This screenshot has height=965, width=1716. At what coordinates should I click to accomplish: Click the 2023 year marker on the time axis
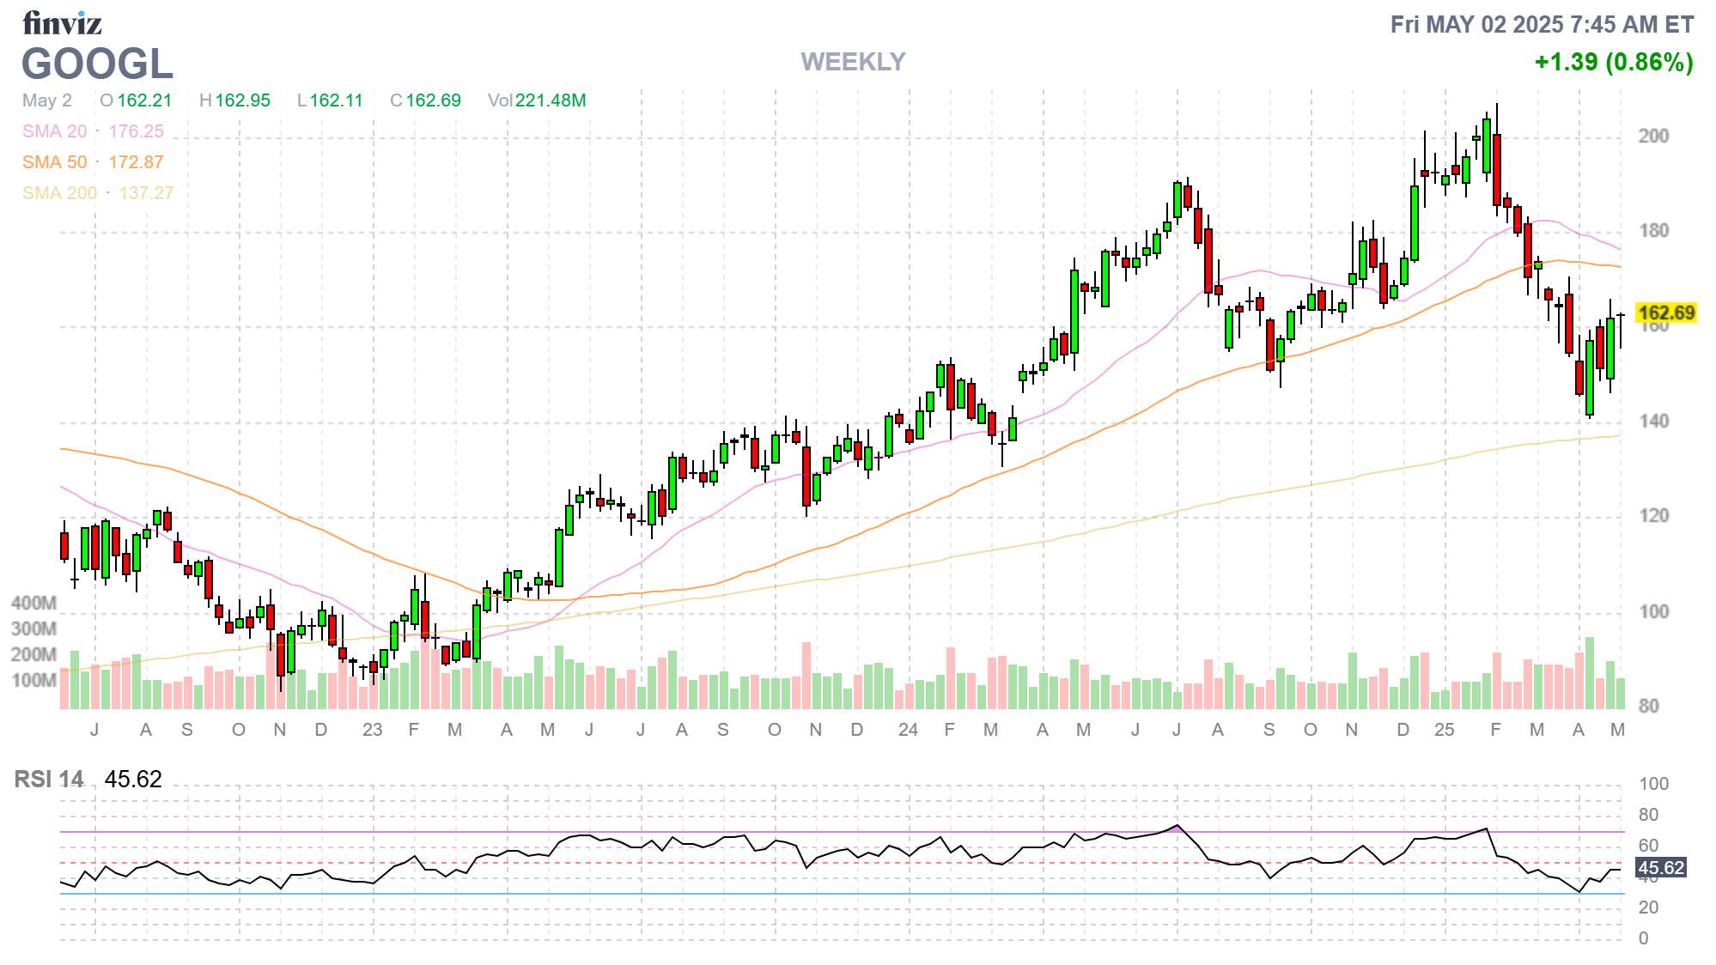coord(372,730)
